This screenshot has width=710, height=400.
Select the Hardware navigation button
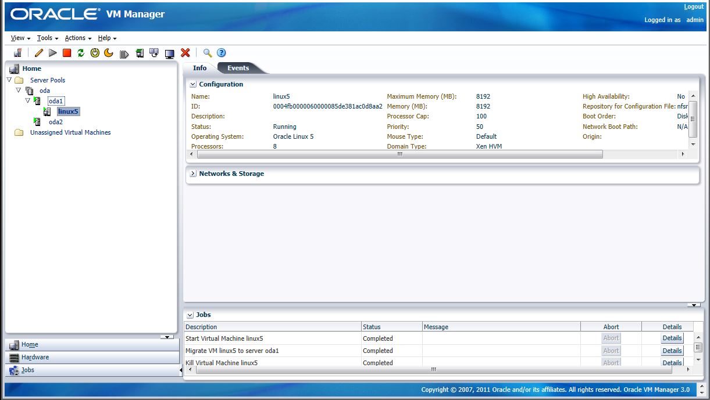pyautogui.click(x=92, y=358)
